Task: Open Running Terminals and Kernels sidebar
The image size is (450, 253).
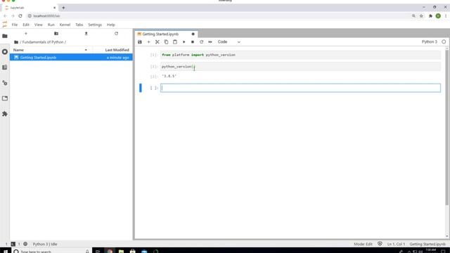Action: (x=5, y=52)
